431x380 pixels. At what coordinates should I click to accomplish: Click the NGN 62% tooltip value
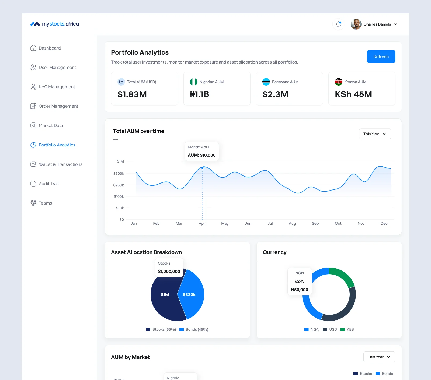pyautogui.click(x=300, y=281)
